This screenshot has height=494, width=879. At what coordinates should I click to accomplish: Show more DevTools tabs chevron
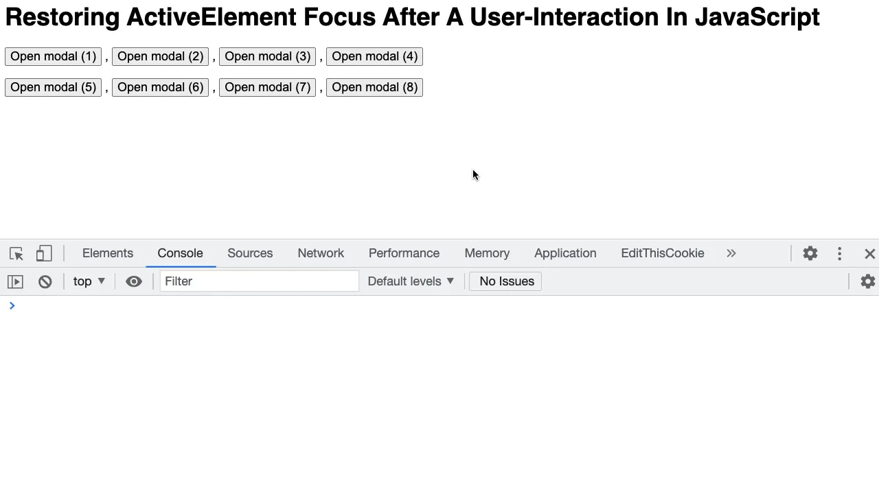point(731,253)
